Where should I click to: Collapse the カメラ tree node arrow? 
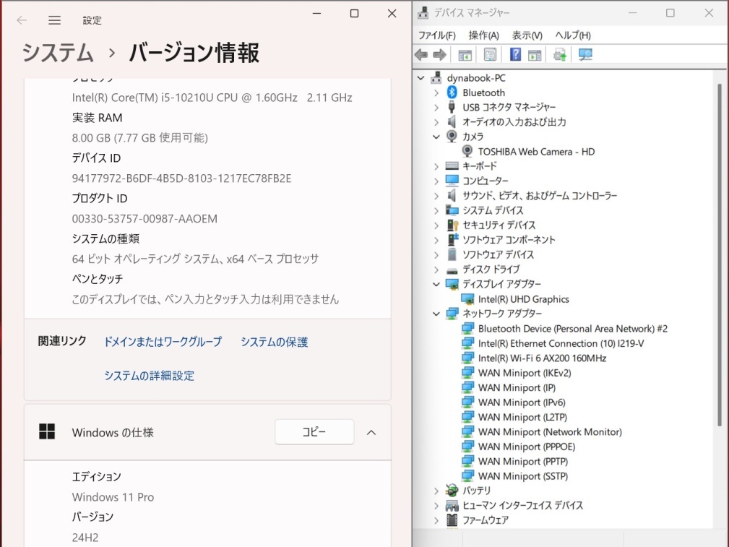click(x=436, y=137)
